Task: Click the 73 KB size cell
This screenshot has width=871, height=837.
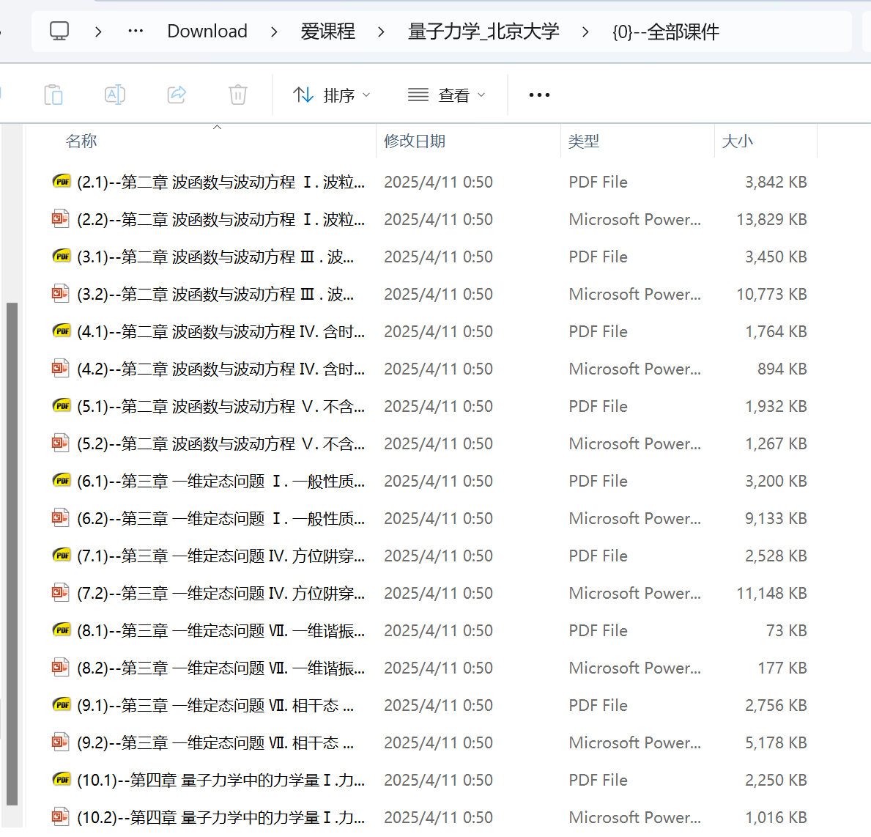Action: click(787, 631)
